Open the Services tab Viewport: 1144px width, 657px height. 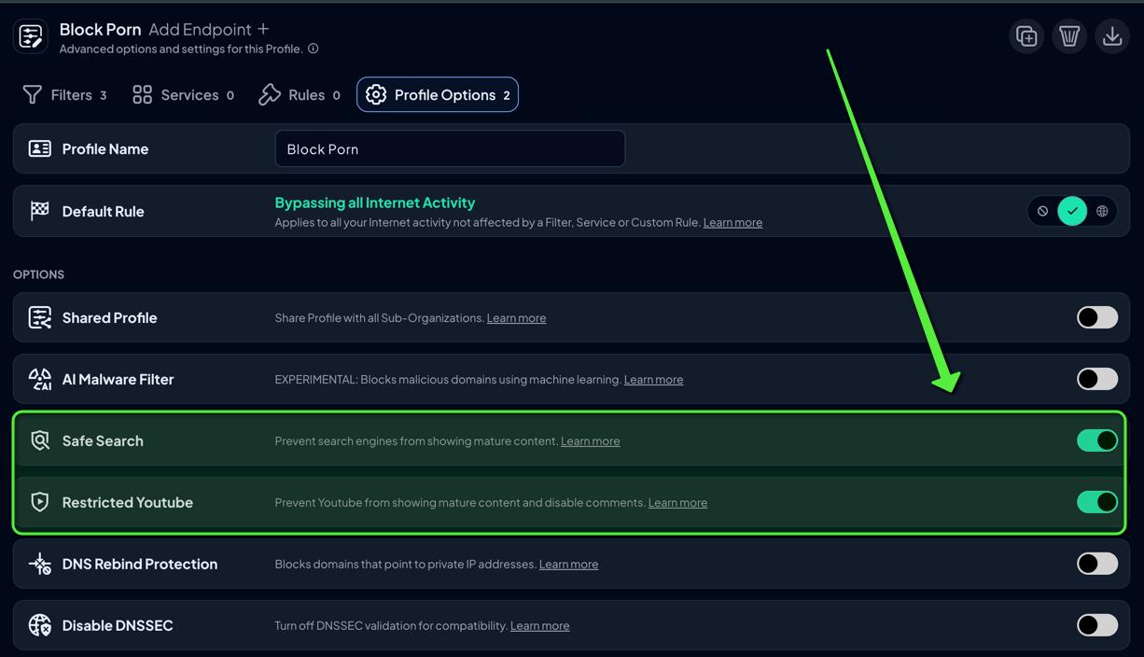(183, 95)
